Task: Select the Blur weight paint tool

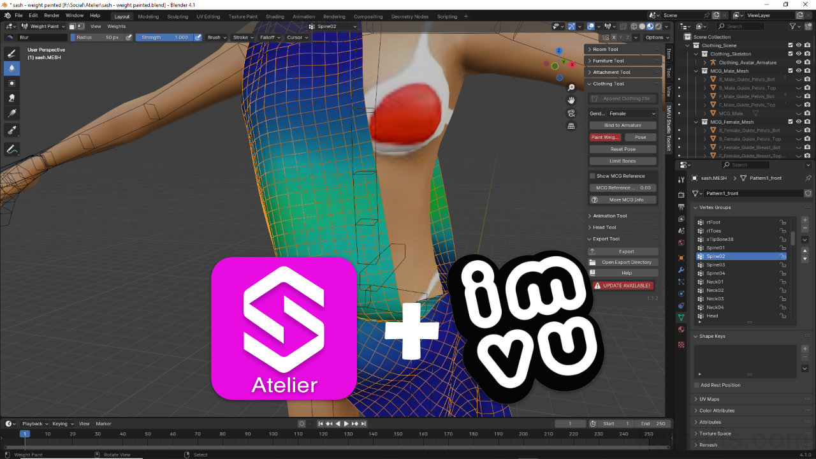Action: point(11,68)
